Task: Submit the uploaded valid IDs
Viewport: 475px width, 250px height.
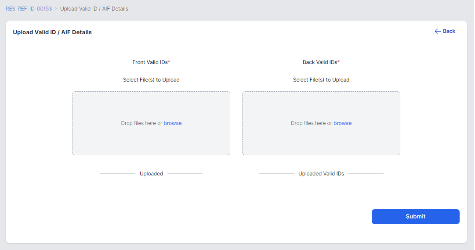Action: pyautogui.click(x=416, y=216)
